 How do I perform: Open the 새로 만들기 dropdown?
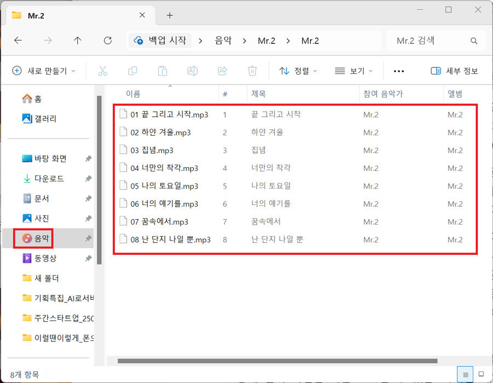[x=44, y=71]
